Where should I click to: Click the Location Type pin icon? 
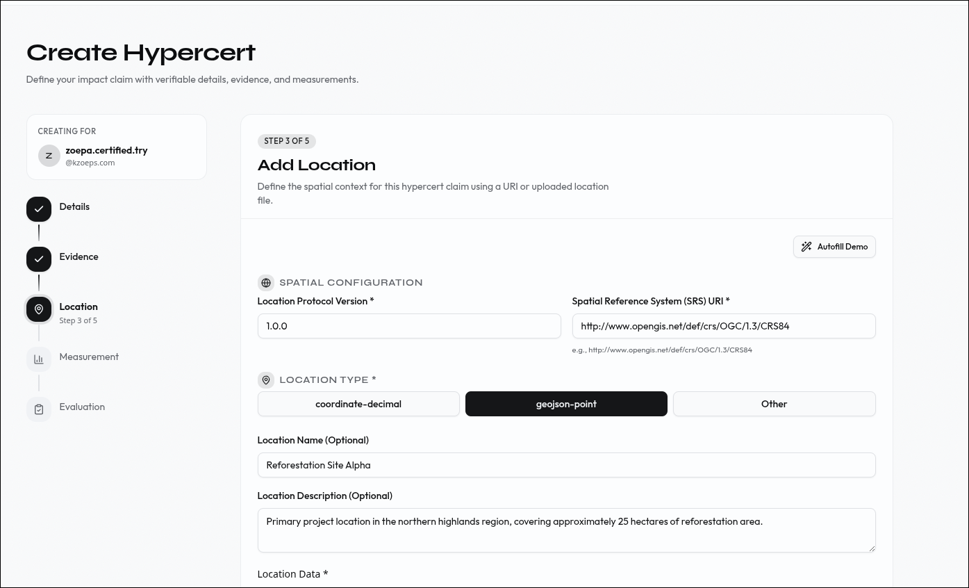point(265,380)
